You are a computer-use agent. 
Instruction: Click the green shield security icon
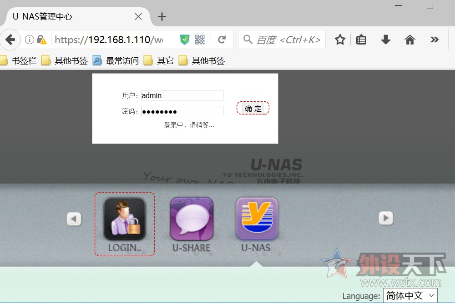185,40
